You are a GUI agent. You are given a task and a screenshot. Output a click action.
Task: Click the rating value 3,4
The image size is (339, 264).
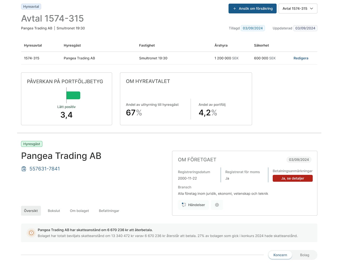pyautogui.click(x=66, y=115)
